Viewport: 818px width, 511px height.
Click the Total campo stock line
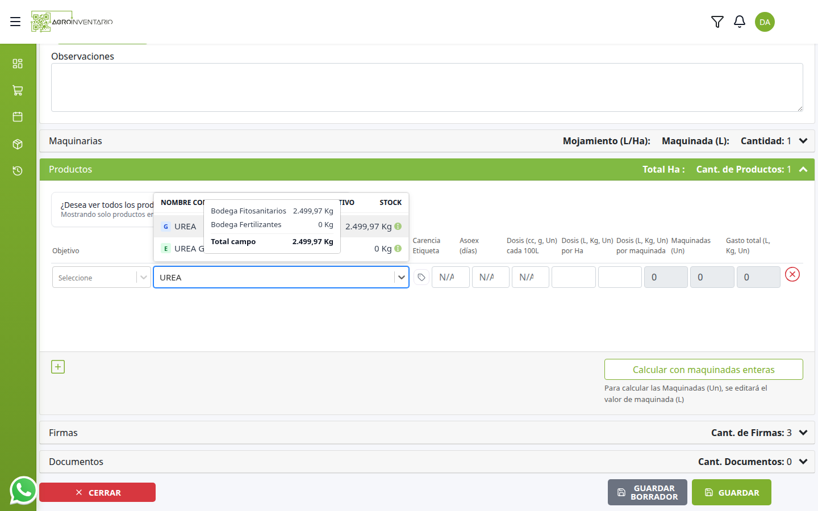pos(272,241)
